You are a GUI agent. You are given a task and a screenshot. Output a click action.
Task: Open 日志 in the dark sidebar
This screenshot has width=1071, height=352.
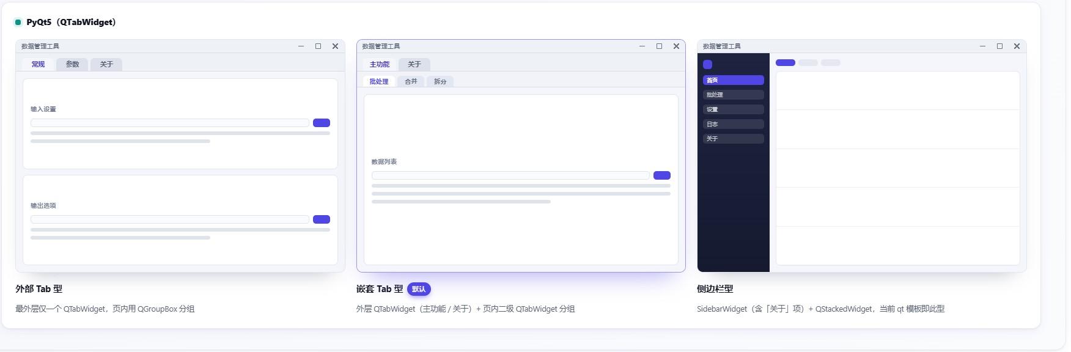[734, 124]
